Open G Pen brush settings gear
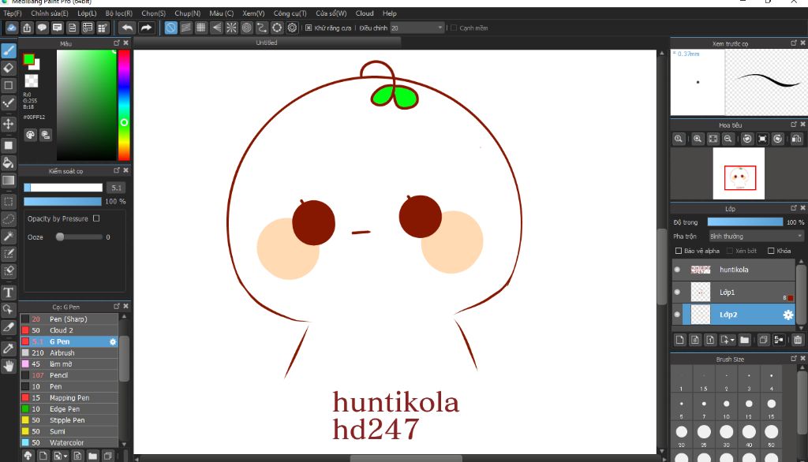The width and height of the screenshot is (808, 462). [113, 341]
